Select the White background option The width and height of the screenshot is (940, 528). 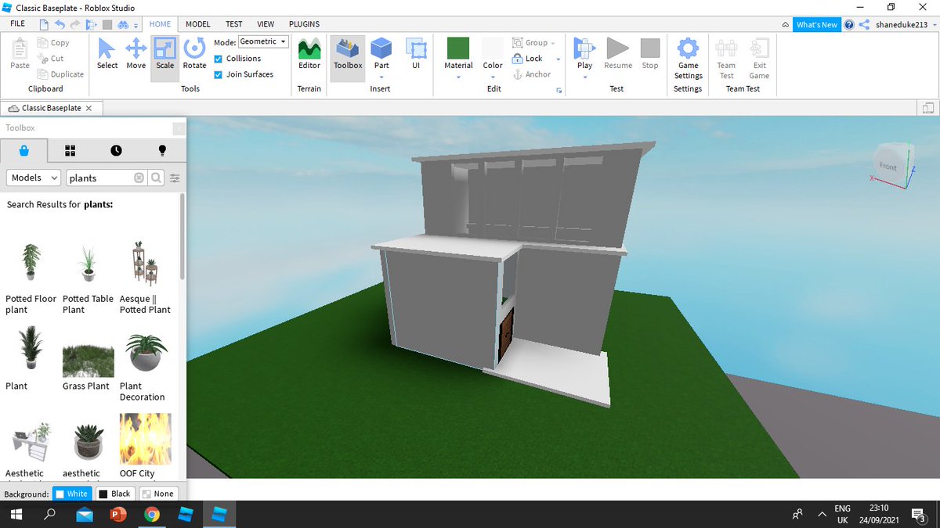click(x=71, y=494)
